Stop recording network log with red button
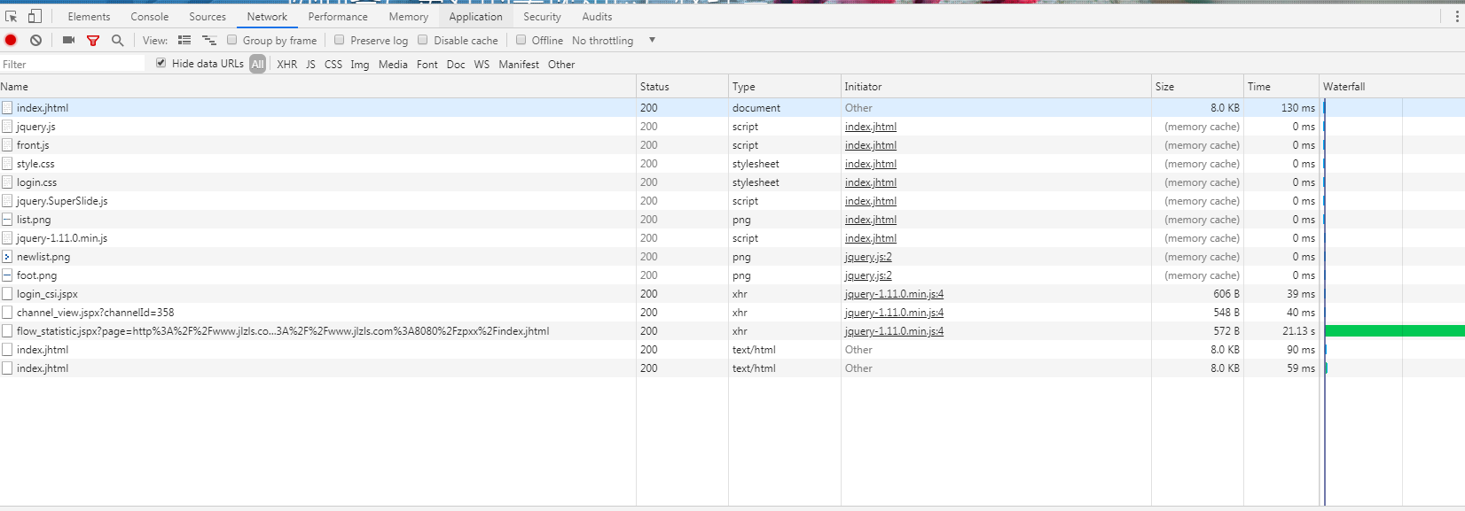The height and width of the screenshot is (511, 1465). pos(11,41)
